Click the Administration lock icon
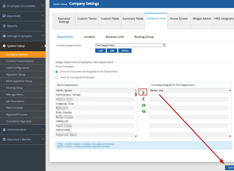 (4, 129)
